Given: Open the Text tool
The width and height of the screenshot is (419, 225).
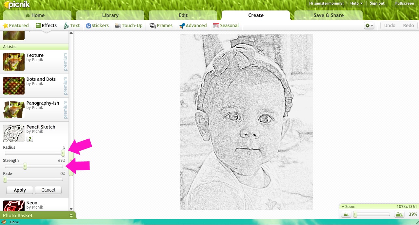Looking at the screenshot, I should (72, 26).
